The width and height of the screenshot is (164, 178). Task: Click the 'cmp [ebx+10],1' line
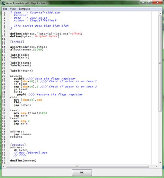(x=55, y=81)
